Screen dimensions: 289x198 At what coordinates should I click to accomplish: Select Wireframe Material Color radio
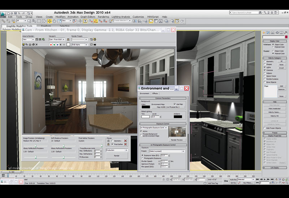(273, 47)
